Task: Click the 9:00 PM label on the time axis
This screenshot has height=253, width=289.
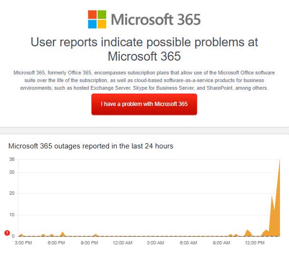Action: 89,242
